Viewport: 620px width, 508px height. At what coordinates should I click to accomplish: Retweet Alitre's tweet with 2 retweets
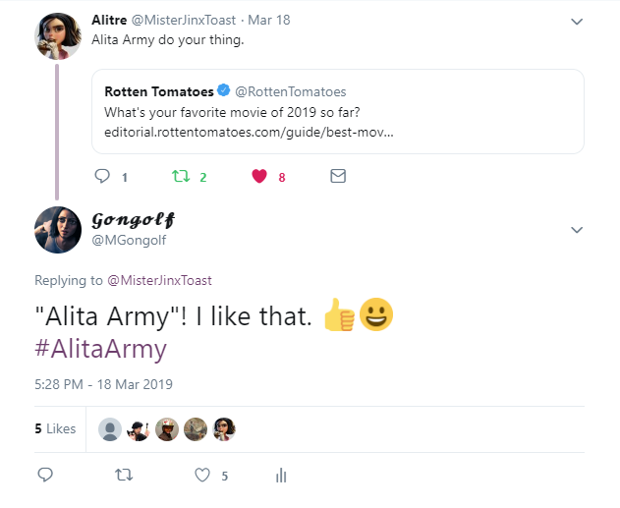(180, 177)
